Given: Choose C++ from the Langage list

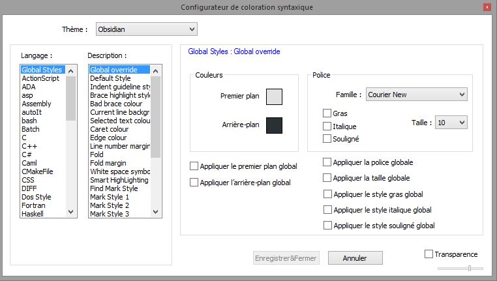Looking at the screenshot, I should [29, 146].
